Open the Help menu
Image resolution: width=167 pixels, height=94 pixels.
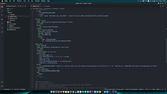pyautogui.click(x=48, y=1)
